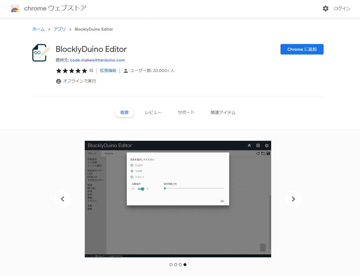Toggle the 自動保存 auto-save switch

141,189
